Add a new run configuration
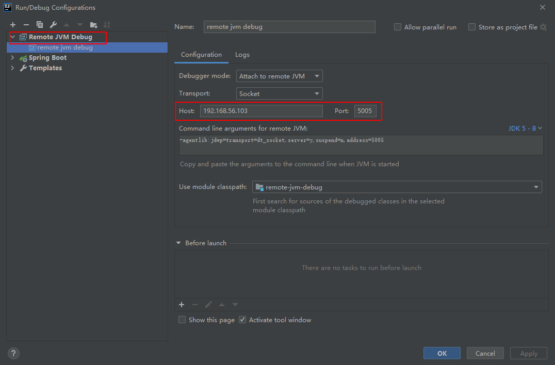This screenshot has width=555, height=365. pos(13,25)
